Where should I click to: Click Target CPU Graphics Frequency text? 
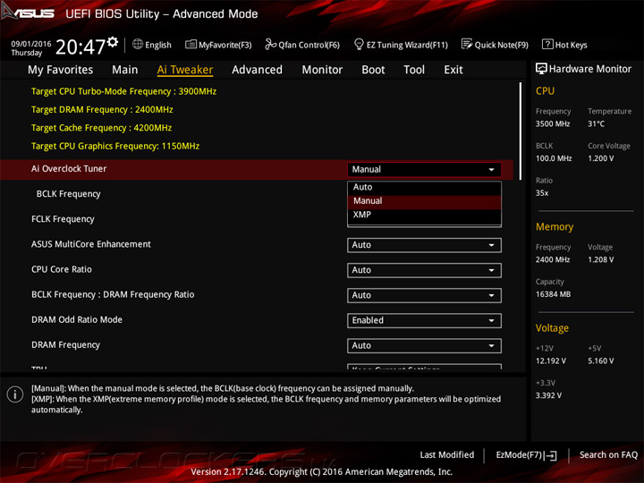click(115, 146)
